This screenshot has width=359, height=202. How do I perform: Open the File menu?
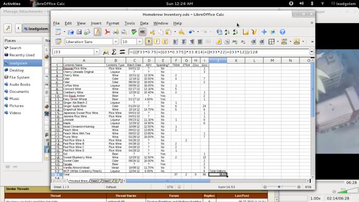[x=56, y=23]
